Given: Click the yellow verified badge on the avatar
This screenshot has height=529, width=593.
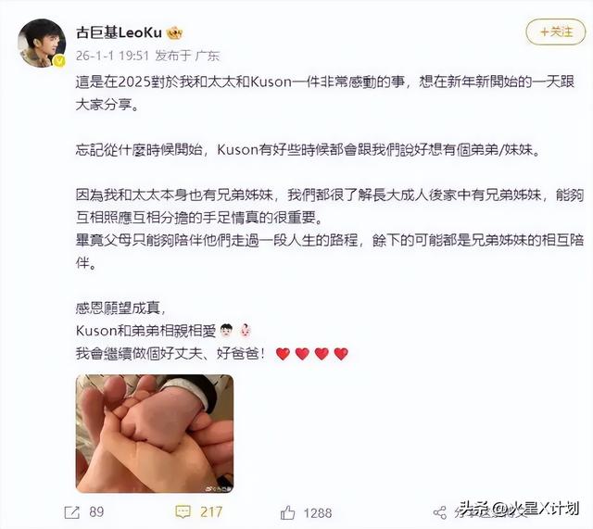Looking at the screenshot, I should 59,60.
